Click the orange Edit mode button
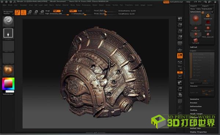Viewport: 220px width, 135px height. 17,12
